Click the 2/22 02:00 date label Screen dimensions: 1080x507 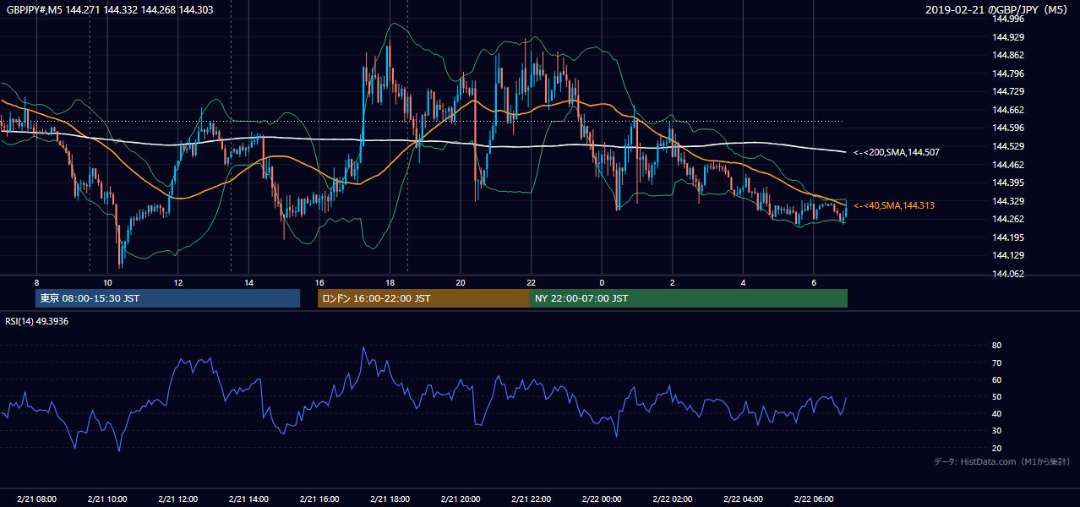672,499
